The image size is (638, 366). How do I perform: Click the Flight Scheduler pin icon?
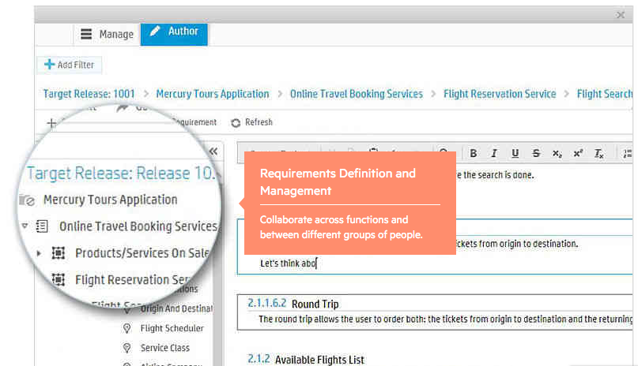pyautogui.click(x=127, y=328)
